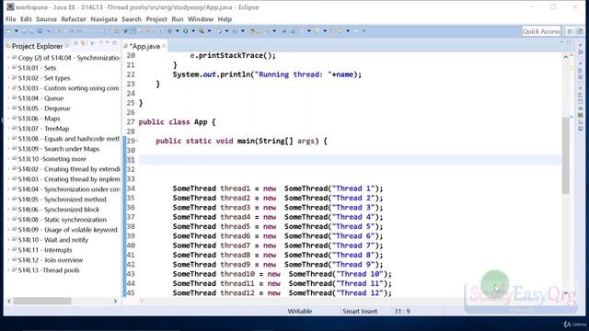
Task: Open the Navigate menu
Action: tap(104, 19)
